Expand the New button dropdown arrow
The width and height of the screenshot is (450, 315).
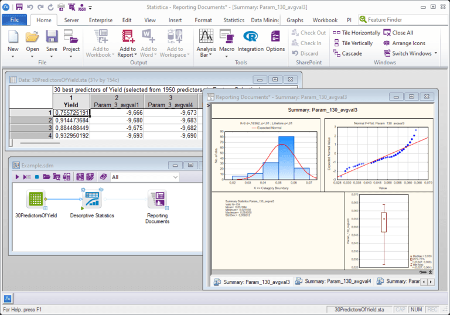click(13, 56)
